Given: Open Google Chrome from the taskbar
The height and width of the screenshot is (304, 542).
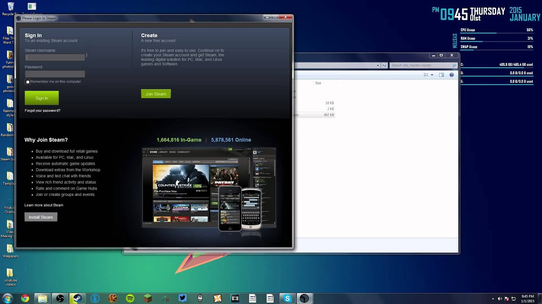Looking at the screenshot, I should pyautogui.click(x=25, y=299).
